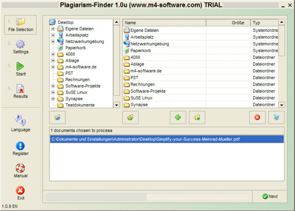Click the red Exit icon

(x=20, y=191)
